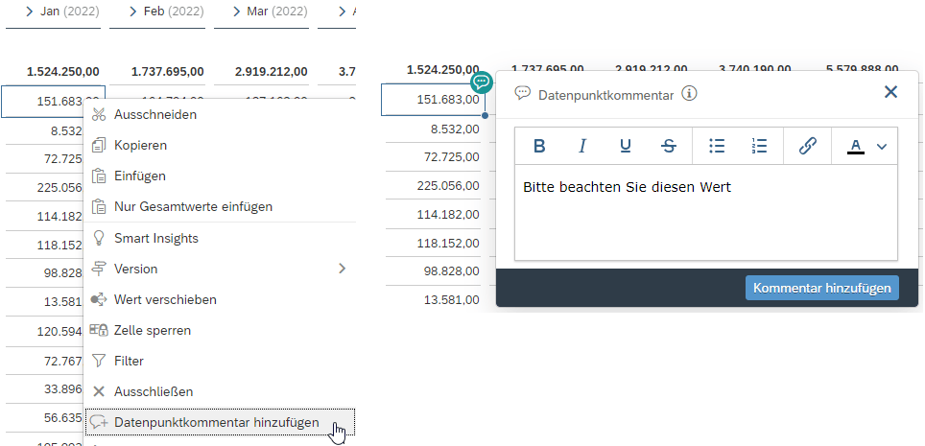This screenshot has height=446, width=925.
Task: Choose Zelle sperren in the context menu
Action: click(220, 330)
